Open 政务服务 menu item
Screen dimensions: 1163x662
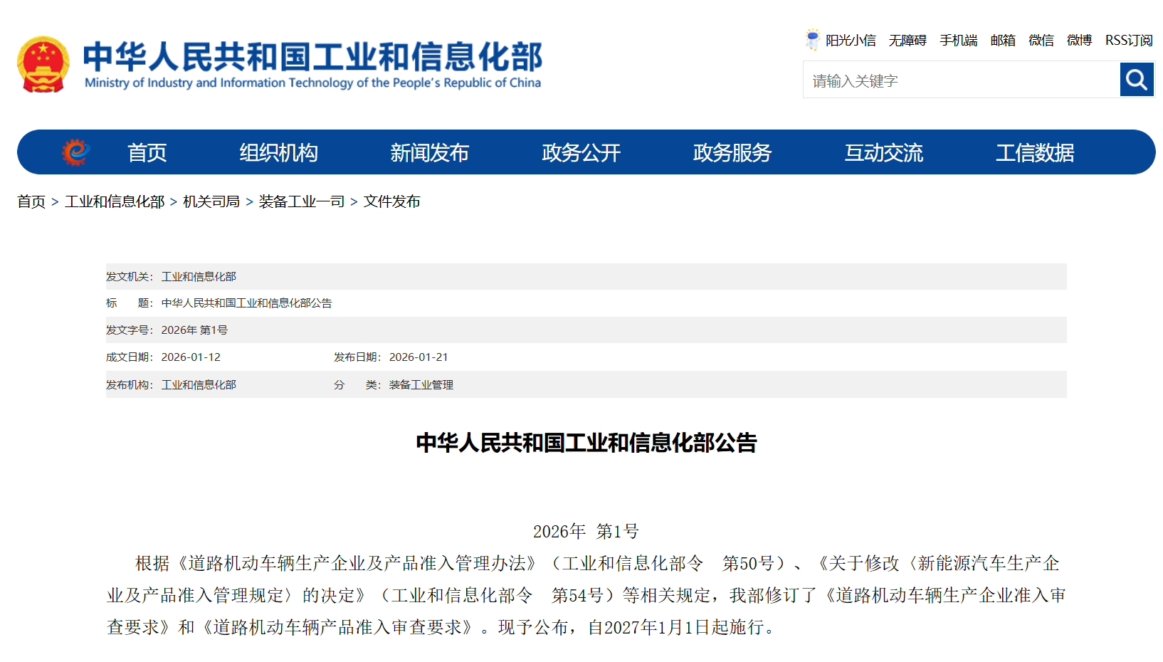(x=732, y=153)
